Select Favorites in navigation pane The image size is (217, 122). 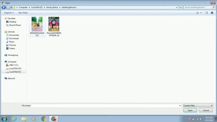click(11, 18)
